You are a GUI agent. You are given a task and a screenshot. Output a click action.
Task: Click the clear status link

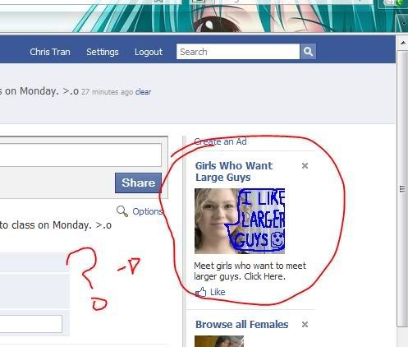point(143,92)
